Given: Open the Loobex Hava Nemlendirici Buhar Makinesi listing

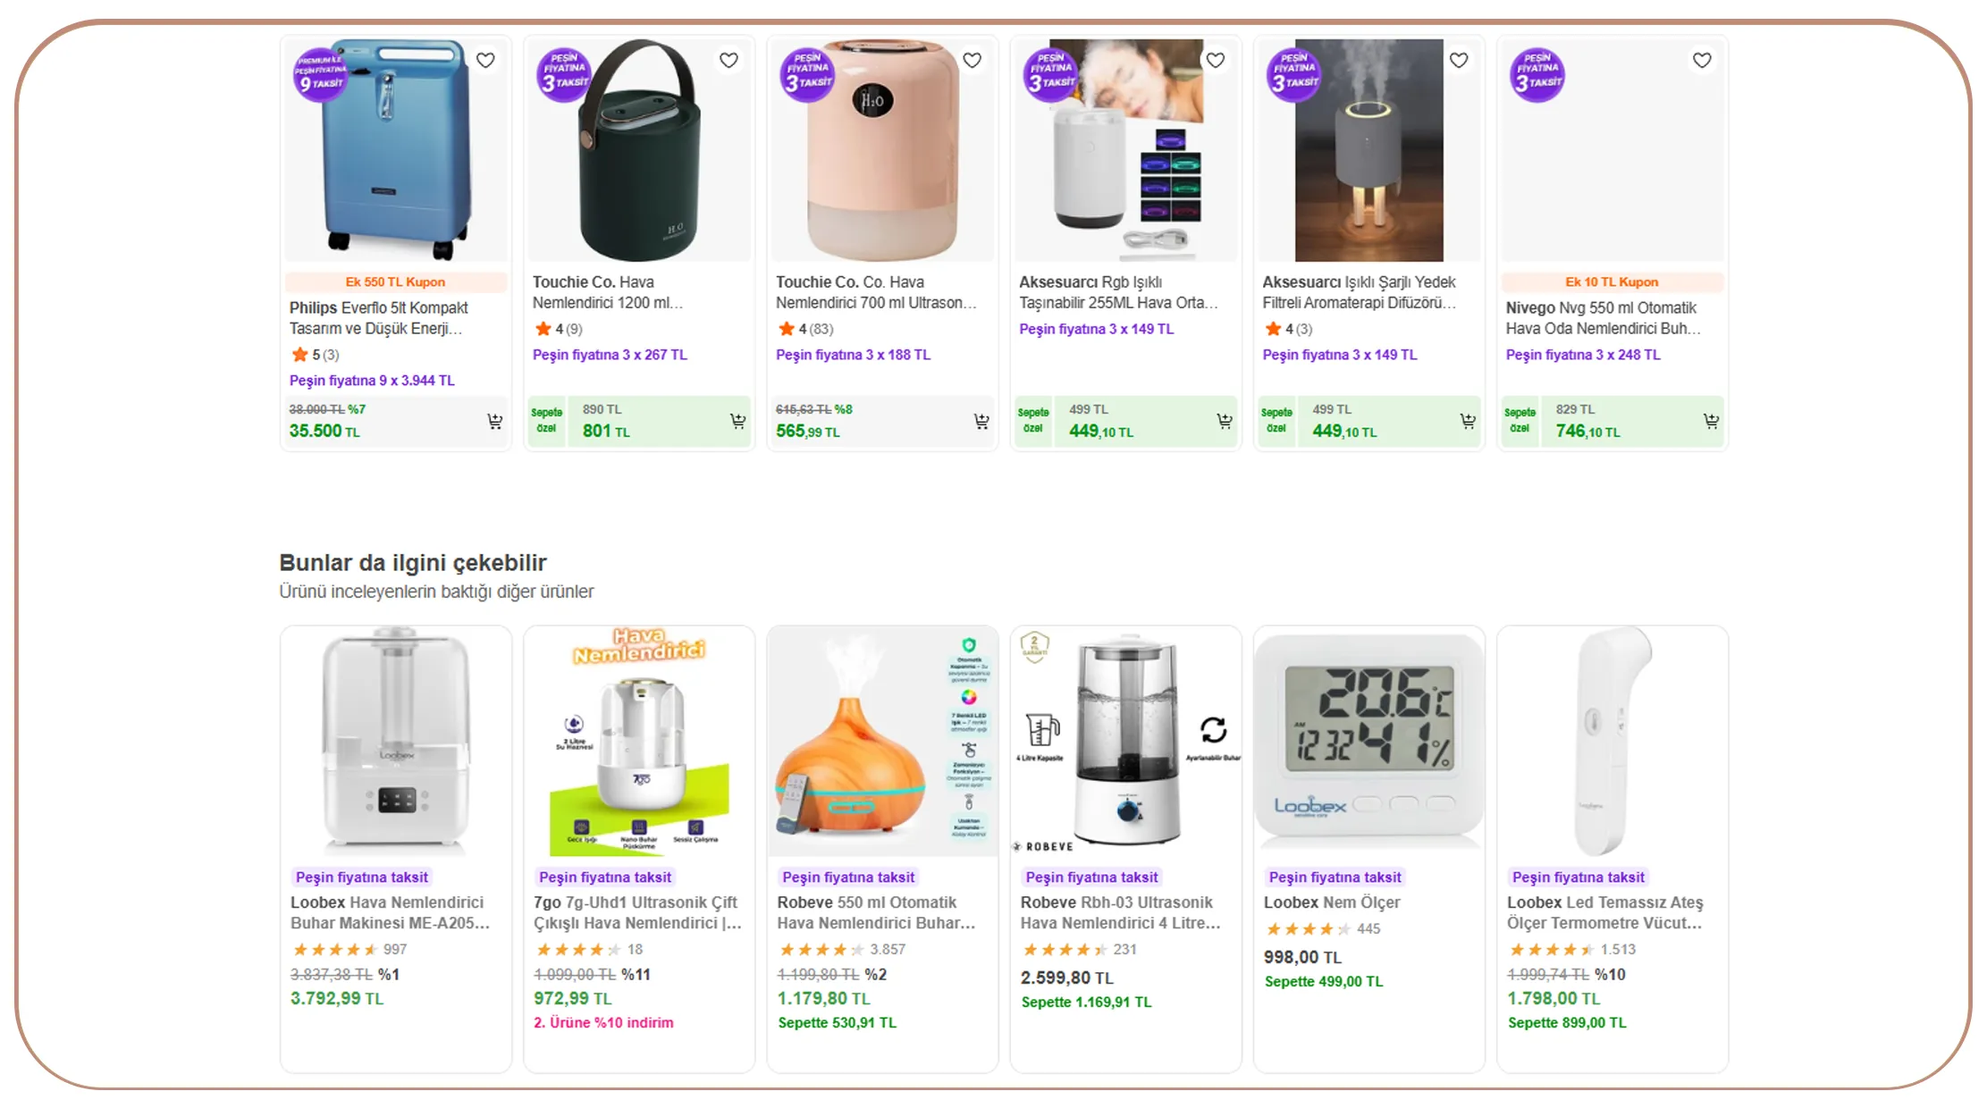Looking at the screenshot, I should point(389,912).
